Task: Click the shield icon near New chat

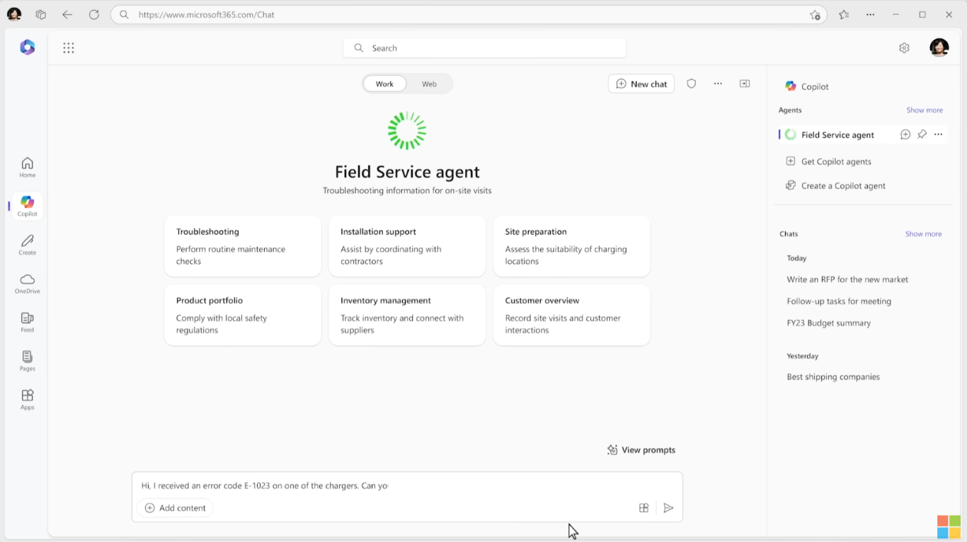Action: point(691,83)
